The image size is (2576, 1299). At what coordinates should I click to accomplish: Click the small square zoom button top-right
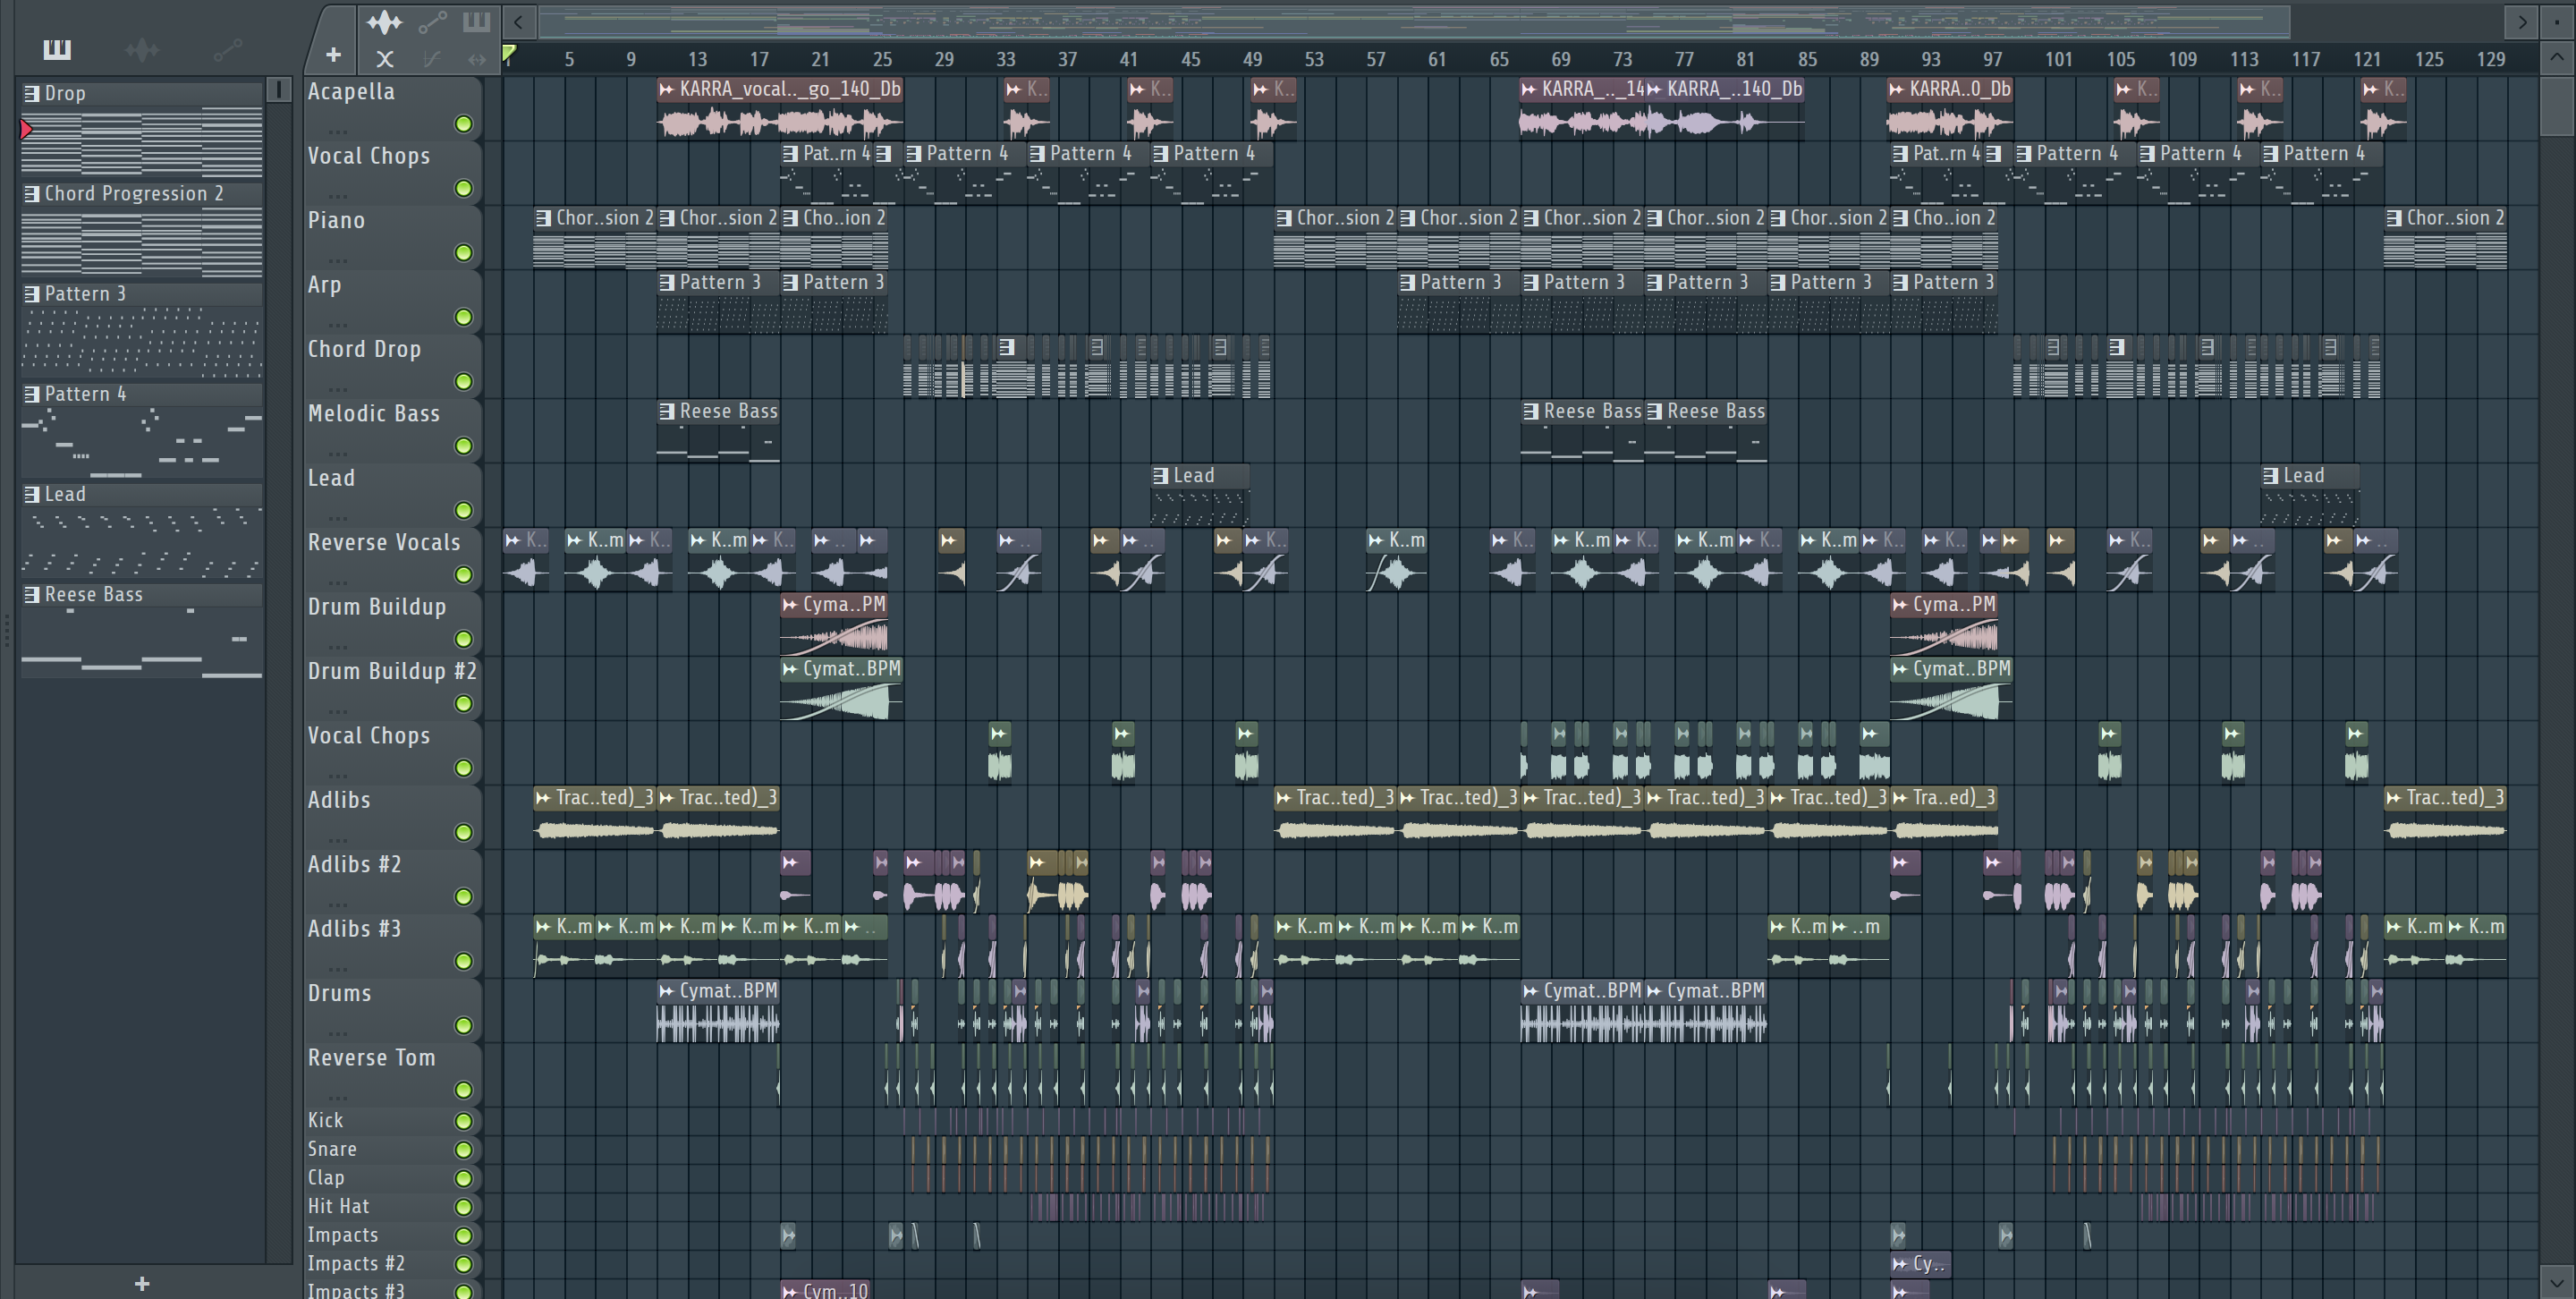point(2556,21)
